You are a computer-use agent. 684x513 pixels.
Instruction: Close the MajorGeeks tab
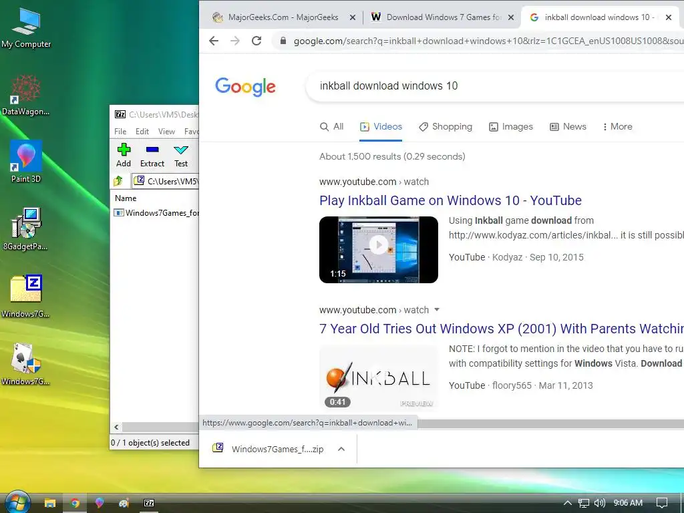(353, 17)
